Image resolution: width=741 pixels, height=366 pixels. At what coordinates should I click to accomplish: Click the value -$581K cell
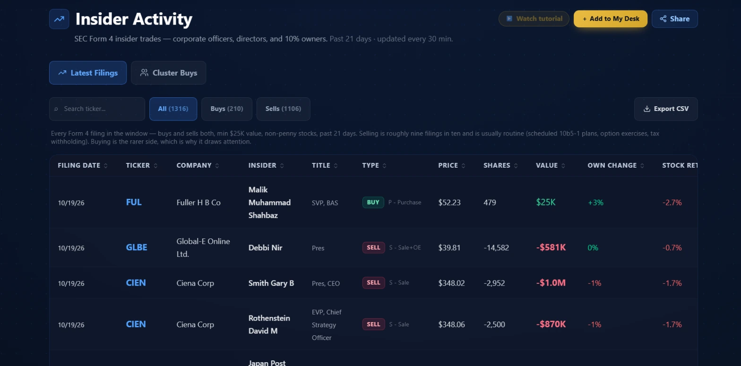click(551, 247)
